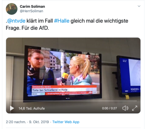
Task: Click the Twitter Web App source link
Action: tap(66, 122)
